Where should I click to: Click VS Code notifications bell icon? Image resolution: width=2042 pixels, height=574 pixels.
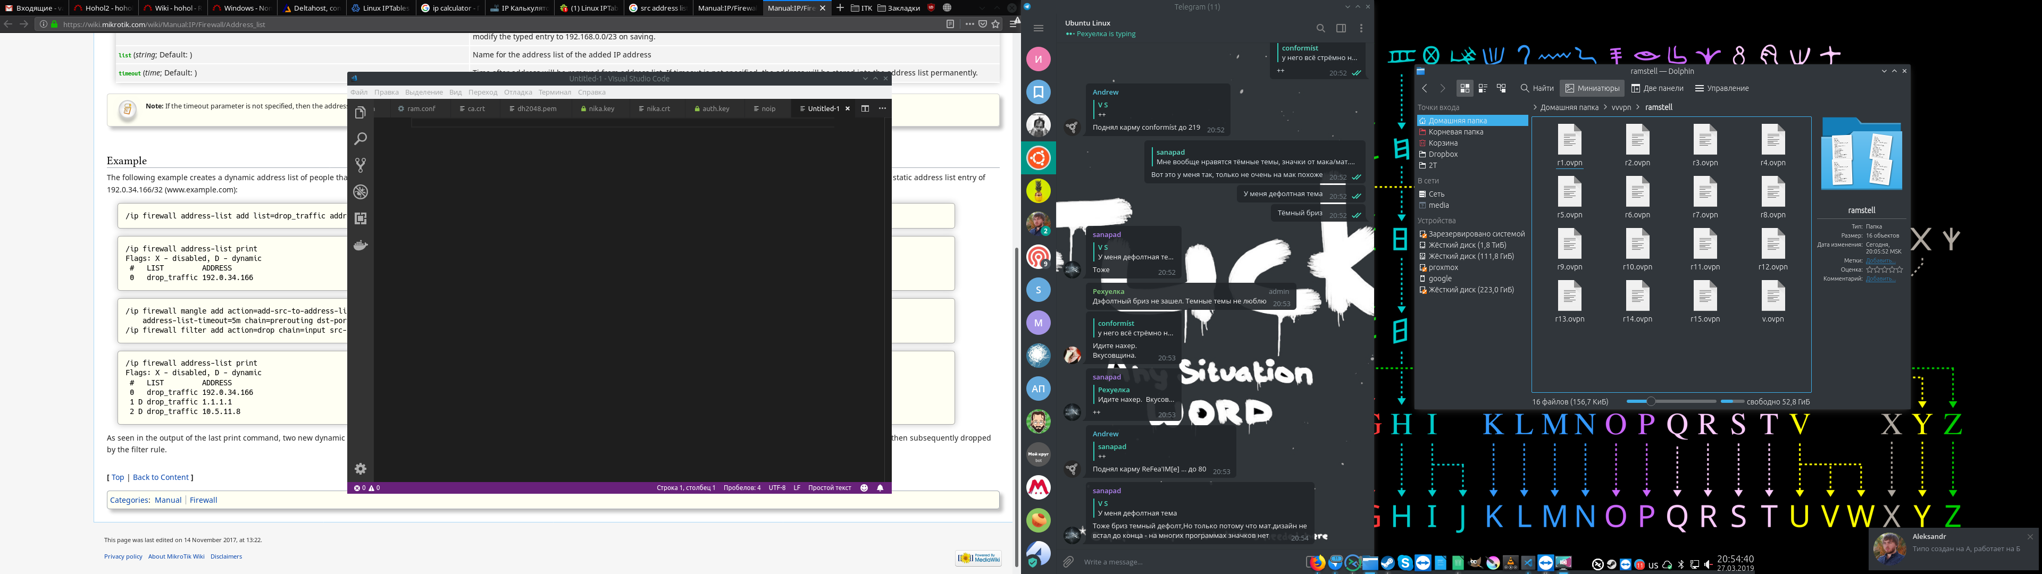coord(880,487)
